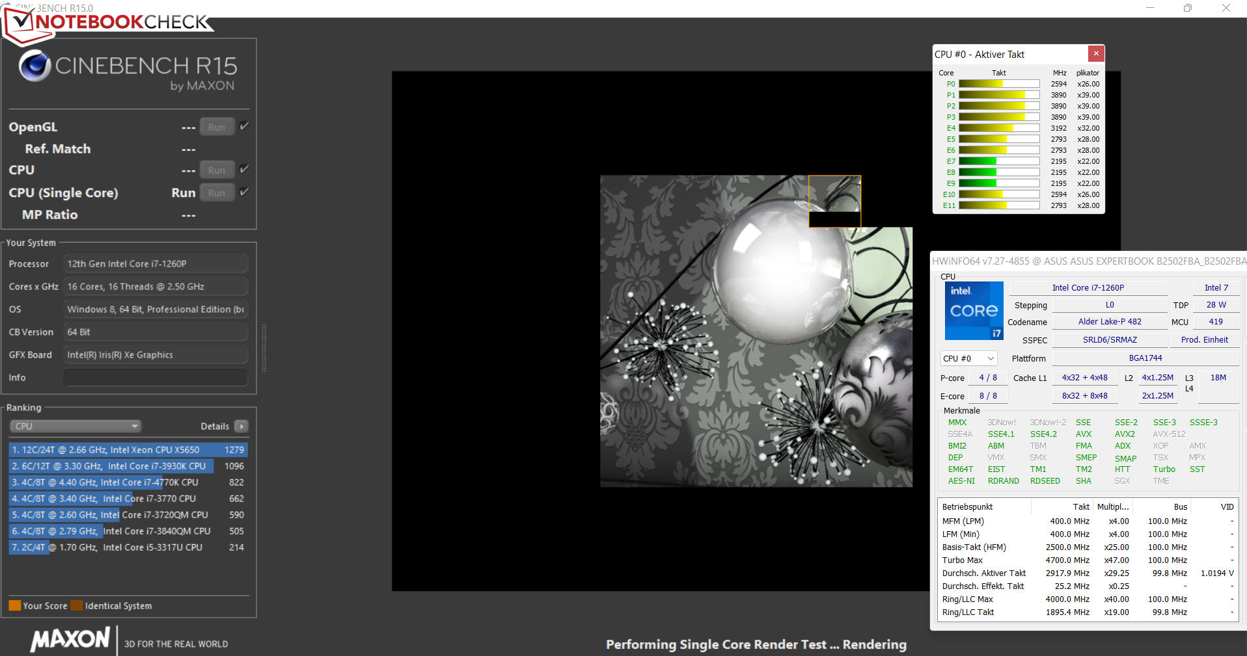Image resolution: width=1247 pixels, height=656 pixels.
Task: Click the Intel Core i7 badge in HWiNFO
Action: (974, 311)
